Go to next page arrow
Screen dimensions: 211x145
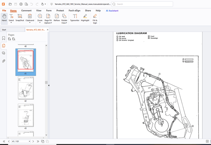pyautogui.click(x=33, y=141)
